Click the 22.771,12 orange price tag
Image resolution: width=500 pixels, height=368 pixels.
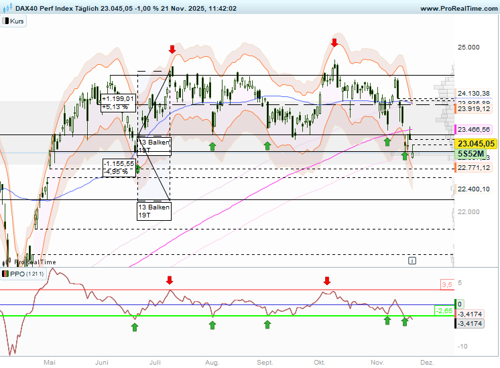point(475,168)
